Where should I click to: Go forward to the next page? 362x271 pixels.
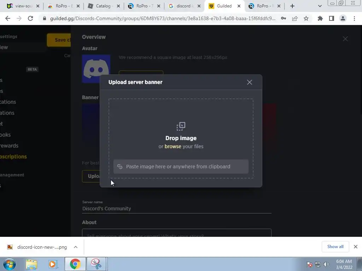click(x=19, y=18)
